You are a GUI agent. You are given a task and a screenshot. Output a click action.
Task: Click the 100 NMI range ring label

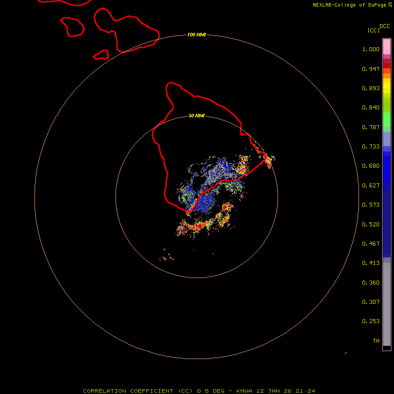tap(197, 35)
